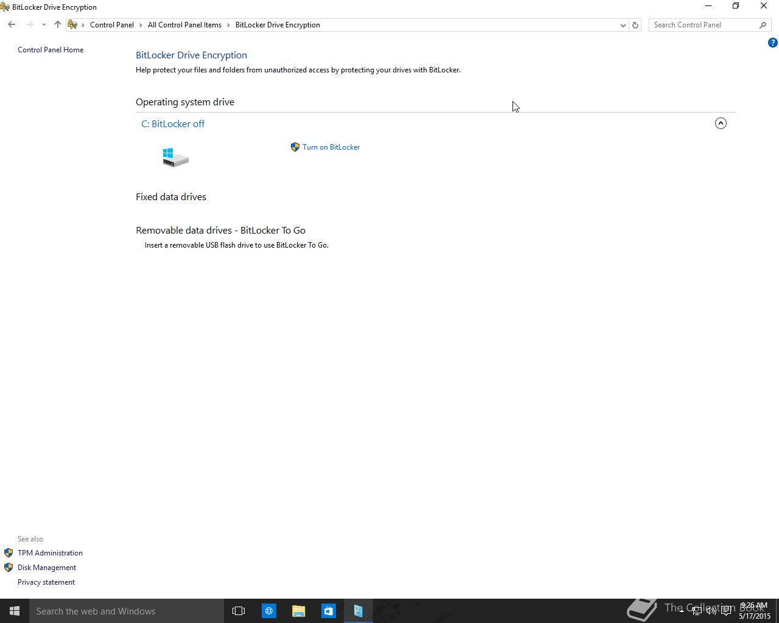Click shield icon beside TPM Administration

pos(9,553)
